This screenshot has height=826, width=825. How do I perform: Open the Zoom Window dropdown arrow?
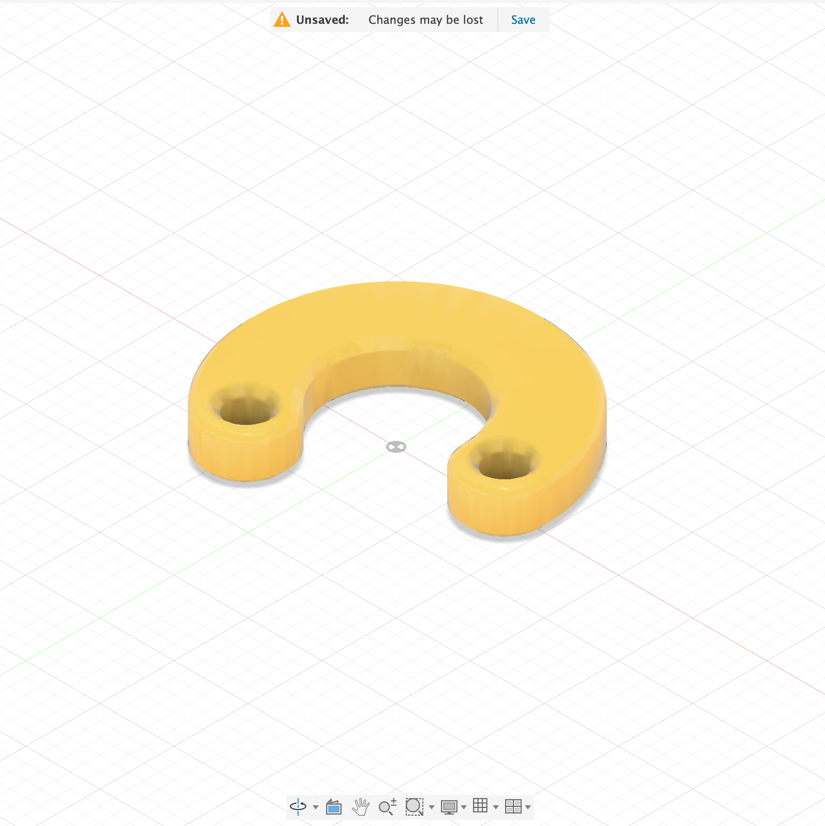tap(432, 807)
